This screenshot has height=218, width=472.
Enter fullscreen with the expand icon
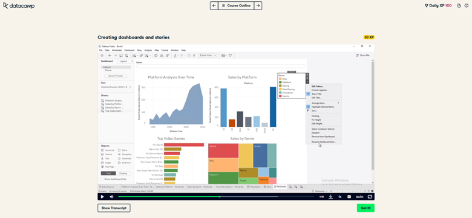(370, 197)
